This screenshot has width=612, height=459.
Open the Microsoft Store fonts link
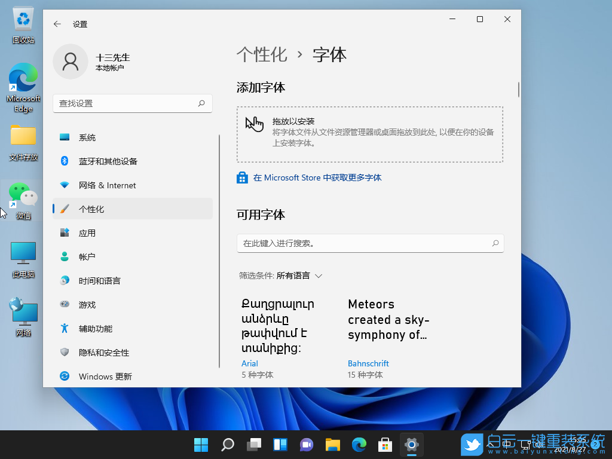(316, 178)
